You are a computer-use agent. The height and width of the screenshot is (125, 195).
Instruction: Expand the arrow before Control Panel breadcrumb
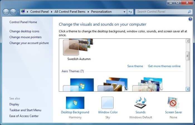pos(28,12)
